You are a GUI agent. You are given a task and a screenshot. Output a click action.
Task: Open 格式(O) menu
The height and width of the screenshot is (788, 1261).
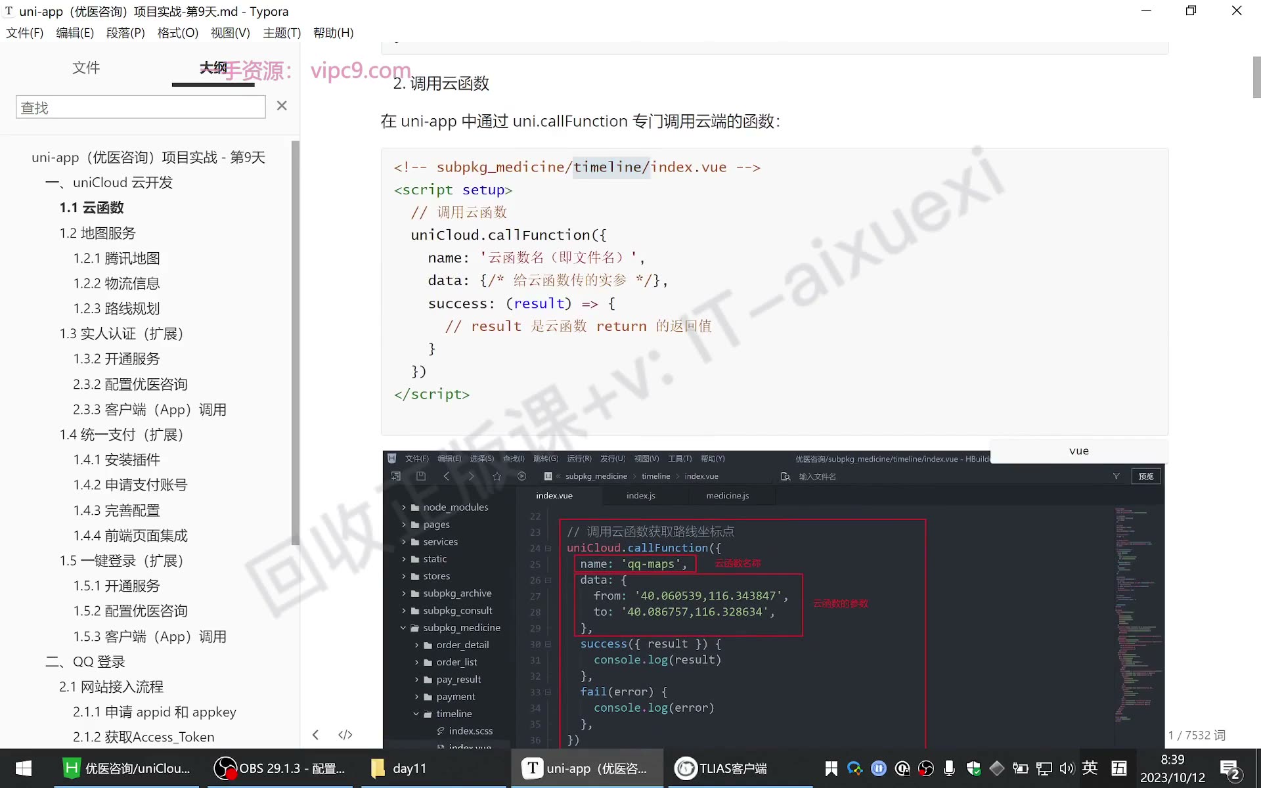click(x=178, y=33)
